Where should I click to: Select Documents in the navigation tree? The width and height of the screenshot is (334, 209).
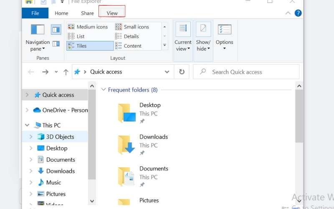point(56,160)
